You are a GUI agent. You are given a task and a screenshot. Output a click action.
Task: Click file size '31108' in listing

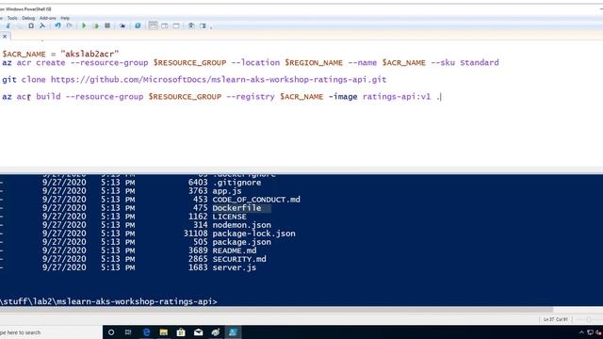[x=195, y=234]
